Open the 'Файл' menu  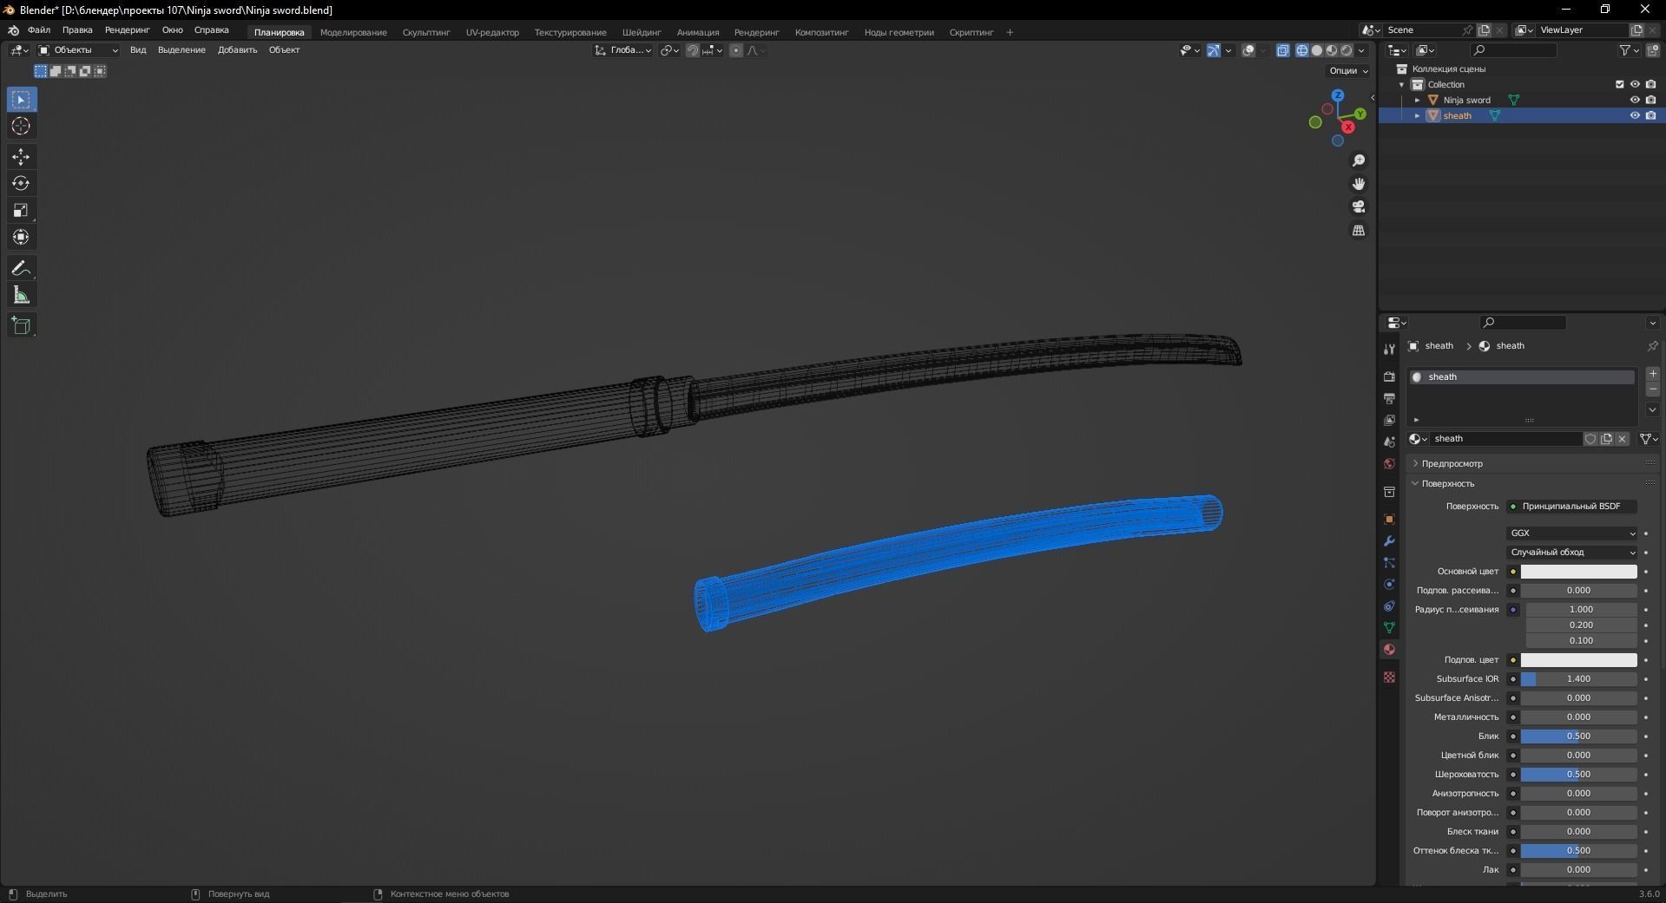(x=39, y=30)
